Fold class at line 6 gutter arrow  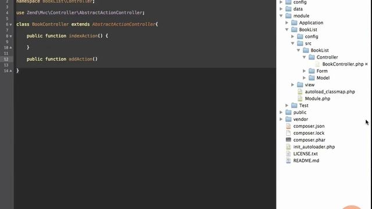pyautogui.click(x=10, y=24)
